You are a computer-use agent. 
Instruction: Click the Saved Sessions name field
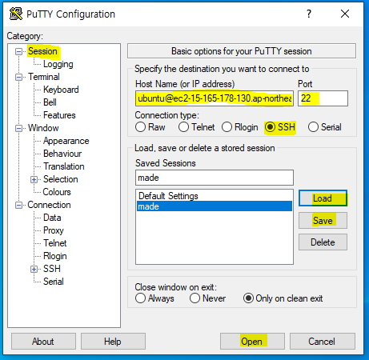pos(215,178)
